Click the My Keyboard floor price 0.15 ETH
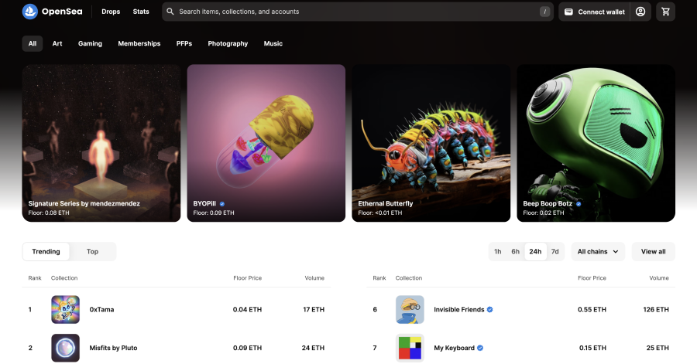This screenshot has width=697, height=364. coord(592,348)
